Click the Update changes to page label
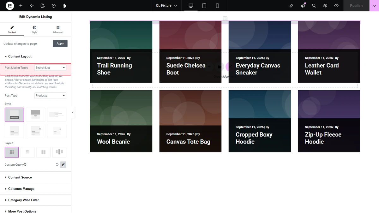Screen dimensions: 379x213 20,44
